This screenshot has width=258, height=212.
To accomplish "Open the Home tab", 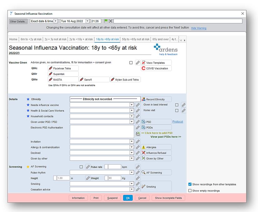I will coord(13,39).
